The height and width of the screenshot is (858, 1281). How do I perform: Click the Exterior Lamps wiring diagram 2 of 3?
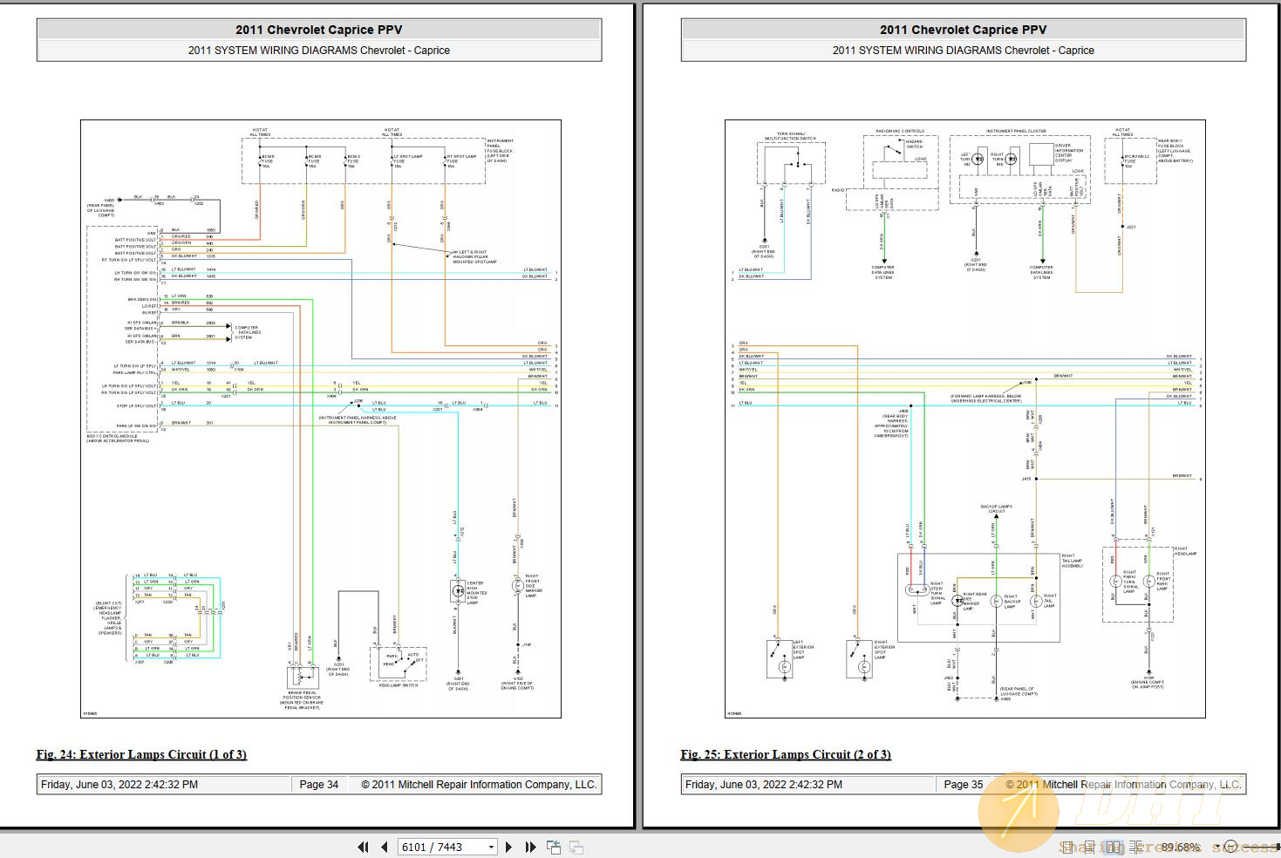[965, 419]
